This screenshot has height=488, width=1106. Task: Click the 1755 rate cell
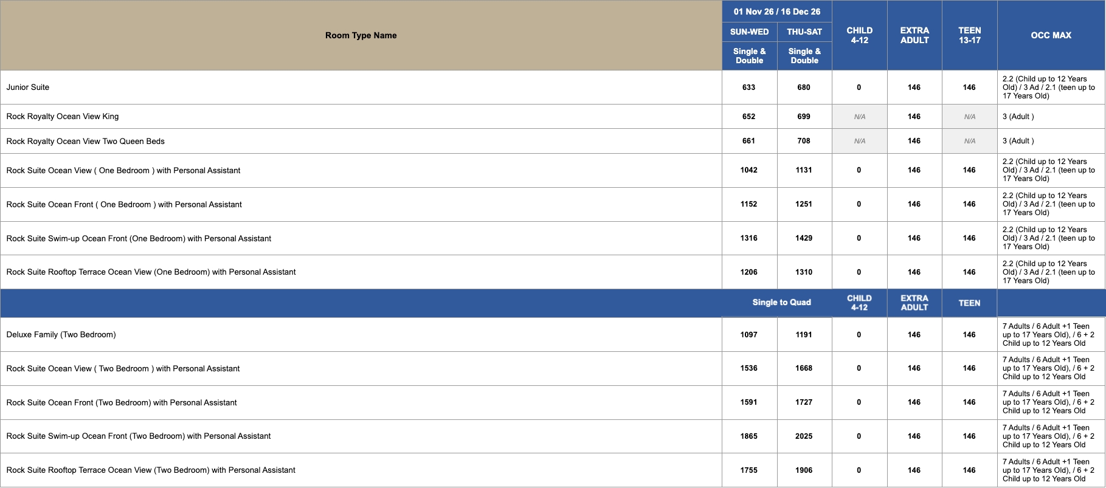[749, 470]
